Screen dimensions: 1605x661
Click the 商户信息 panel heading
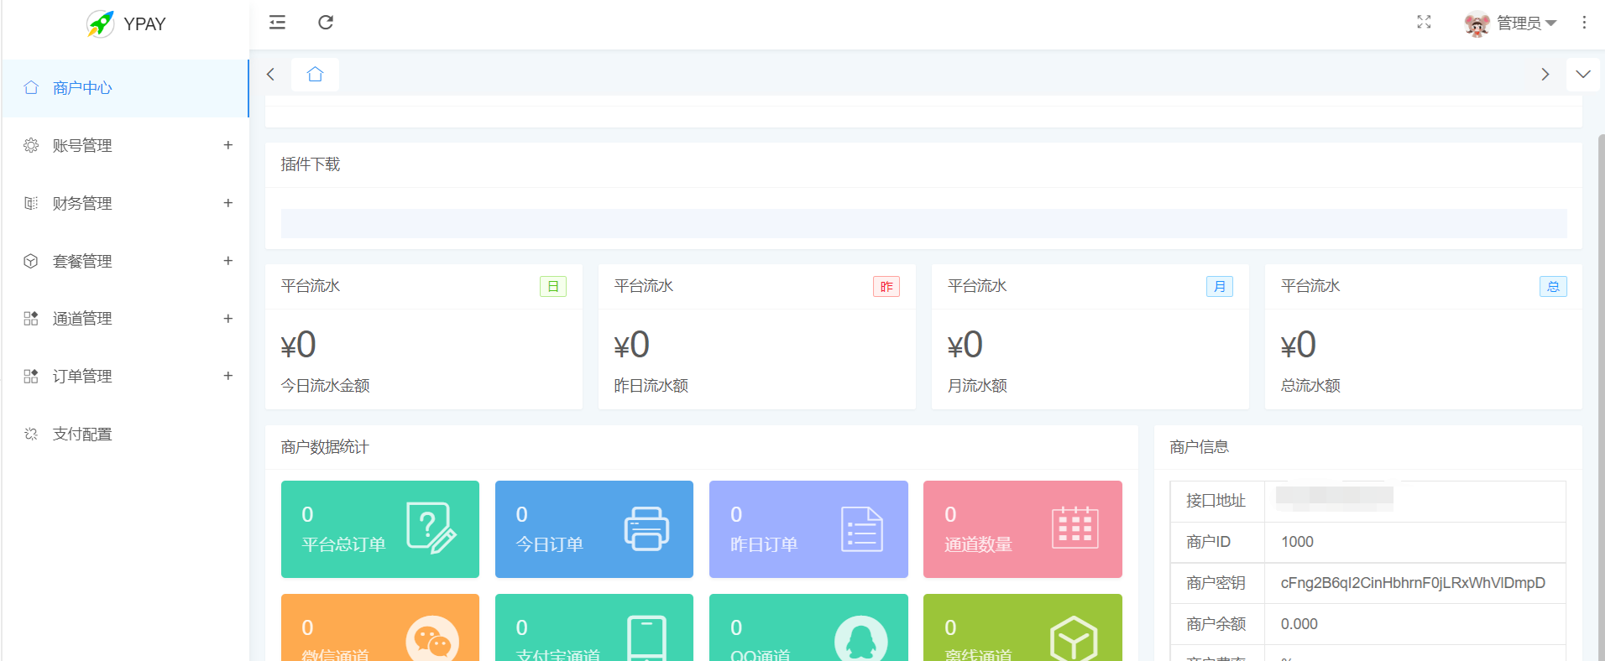click(x=1200, y=447)
